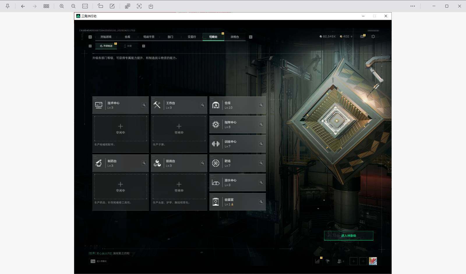This screenshot has height=274, width=466.
Task: Switch to the 仓库 top tab
Action: click(128, 37)
